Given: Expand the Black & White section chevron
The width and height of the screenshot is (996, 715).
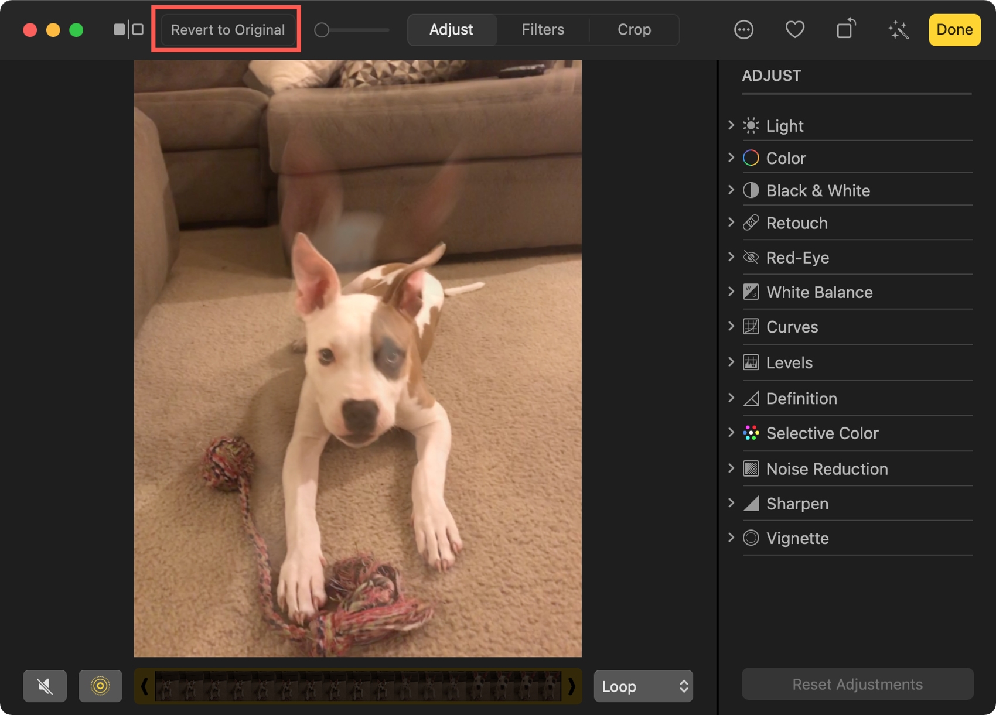Looking at the screenshot, I should pos(731,190).
